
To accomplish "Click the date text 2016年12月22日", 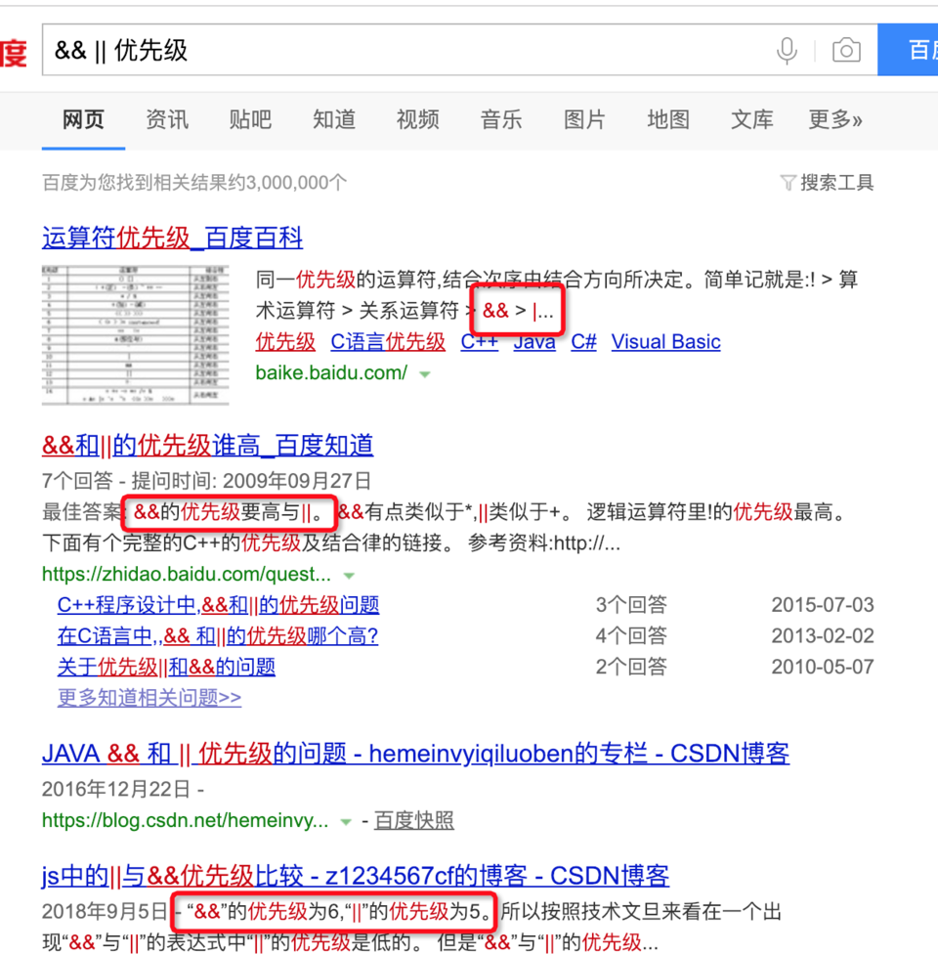I will (116, 790).
